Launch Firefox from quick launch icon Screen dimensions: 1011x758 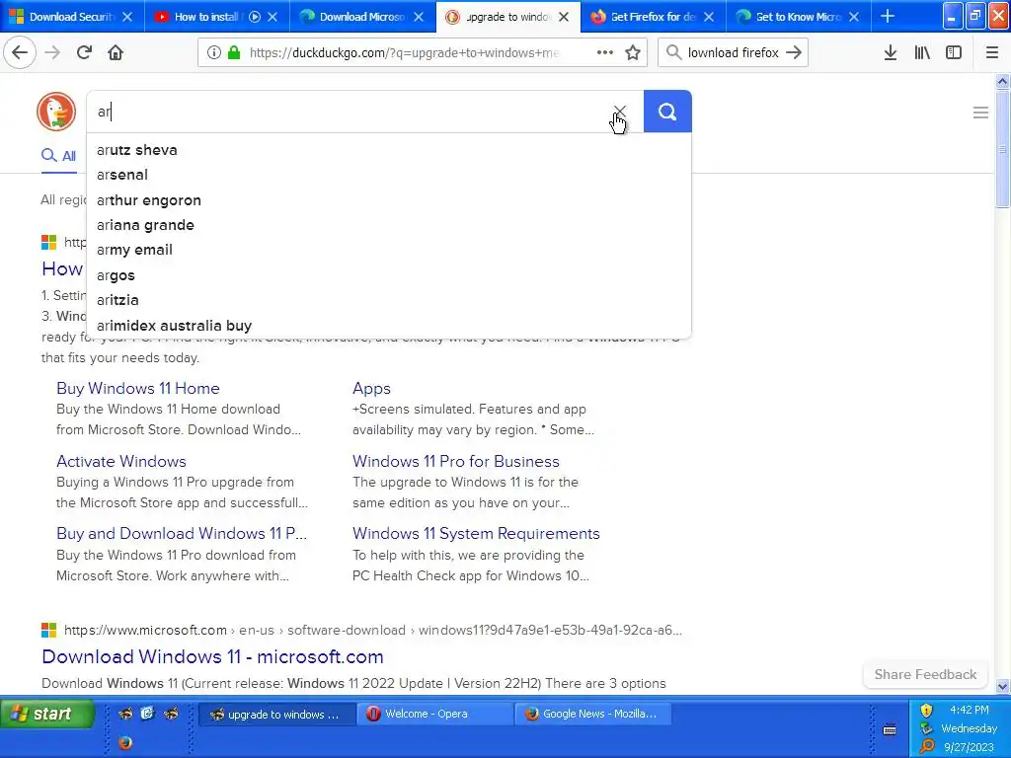coord(125,742)
